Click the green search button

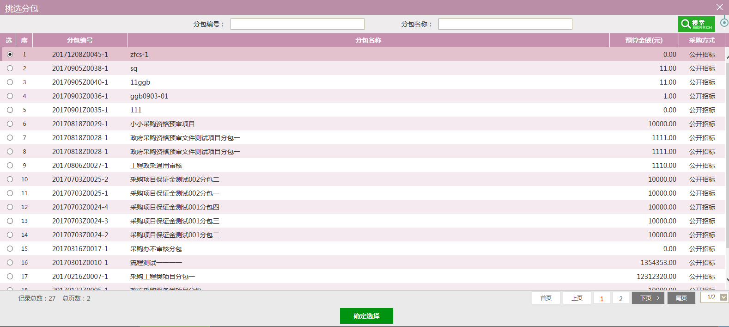[696, 24]
